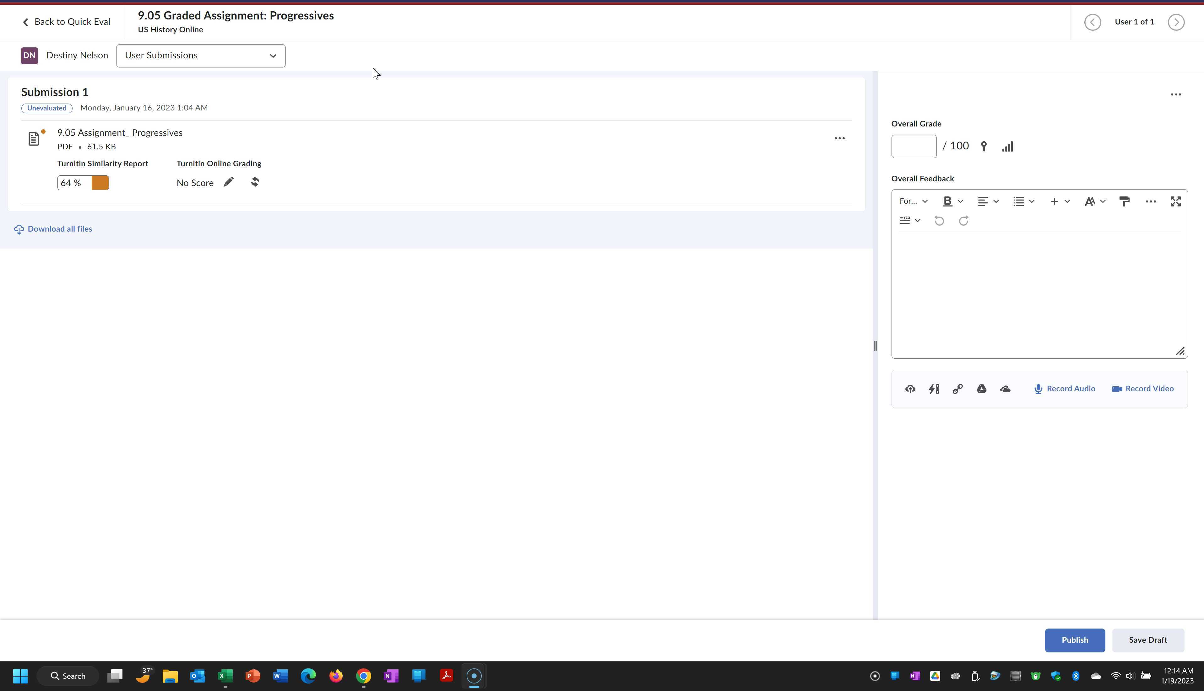Viewport: 1204px width, 691px height.
Task: Open the evaluation panel options menu
Action: tap(1175, 95)
